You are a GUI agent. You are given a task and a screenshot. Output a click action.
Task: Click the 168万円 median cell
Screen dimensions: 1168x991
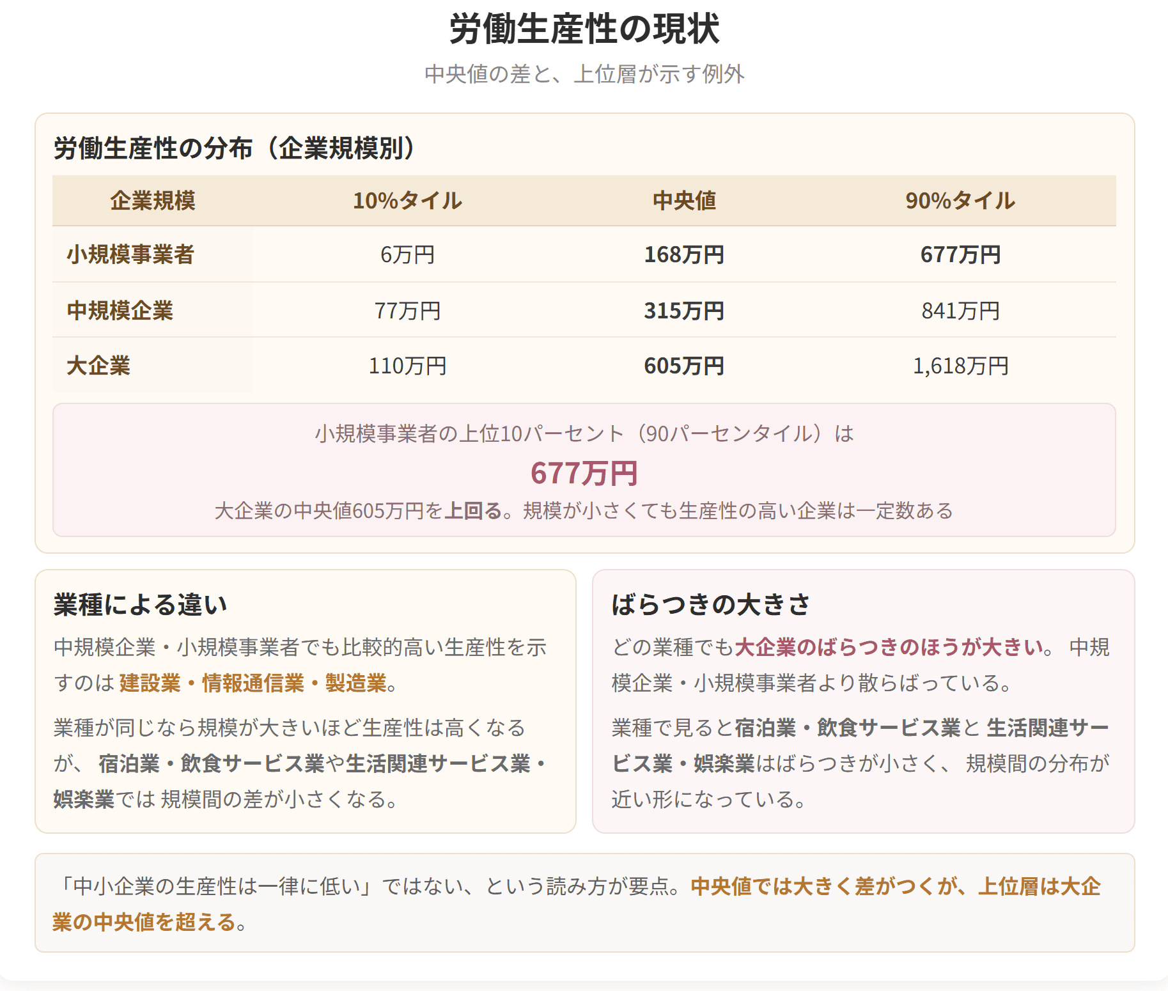(x=684, y=254)
